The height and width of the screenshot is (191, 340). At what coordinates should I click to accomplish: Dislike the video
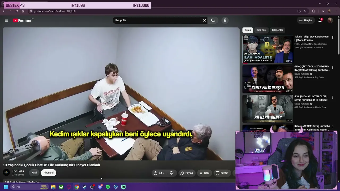click(x=172, y=173)
